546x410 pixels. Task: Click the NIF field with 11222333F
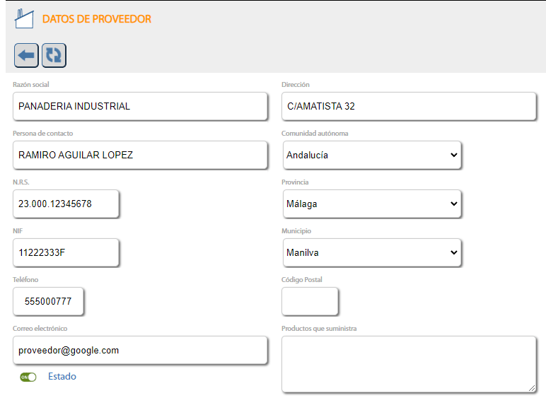pos(66,252)
